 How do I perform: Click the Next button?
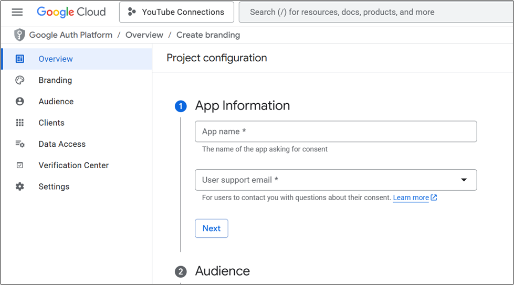click(x=212, y=228)
